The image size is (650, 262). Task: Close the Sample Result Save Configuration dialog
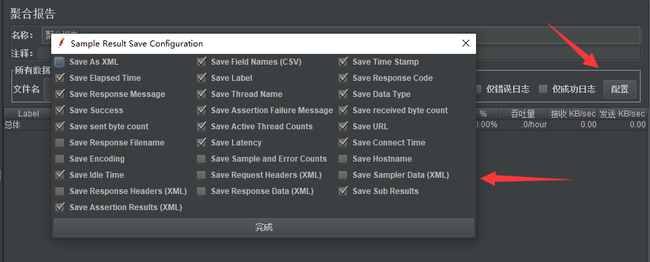click(x=465, y=44)
